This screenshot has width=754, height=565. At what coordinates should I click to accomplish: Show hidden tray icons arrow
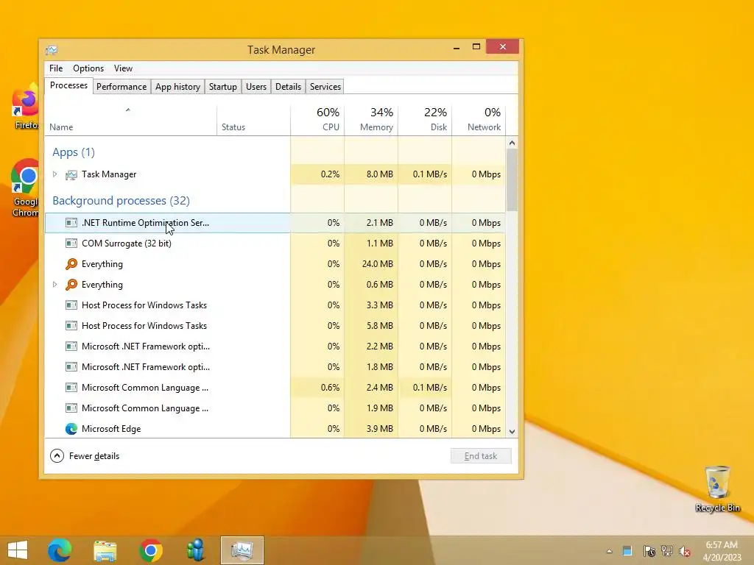pyautogui.click(x=609, y=551)
